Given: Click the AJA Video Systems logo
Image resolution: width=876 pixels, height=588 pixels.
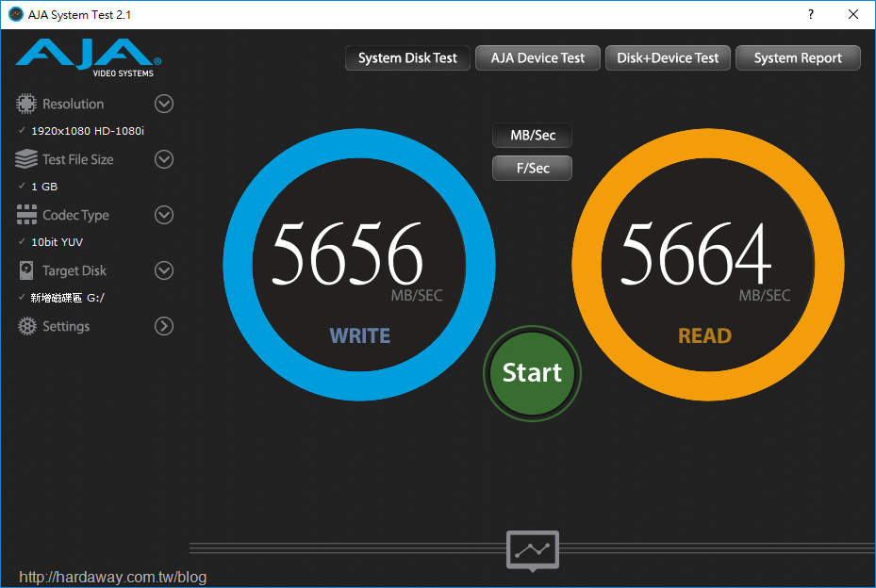Looking at the screenshot, I should [x=89, y=57].
